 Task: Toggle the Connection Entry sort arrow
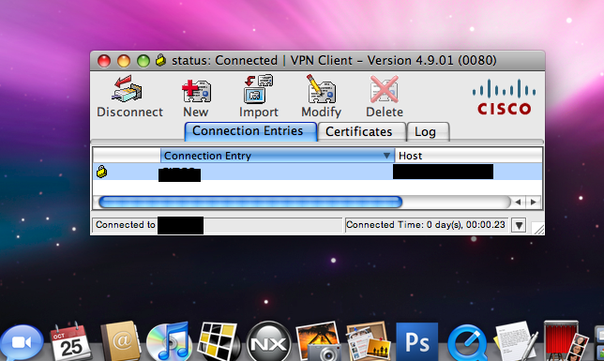[x=386, y=156]
